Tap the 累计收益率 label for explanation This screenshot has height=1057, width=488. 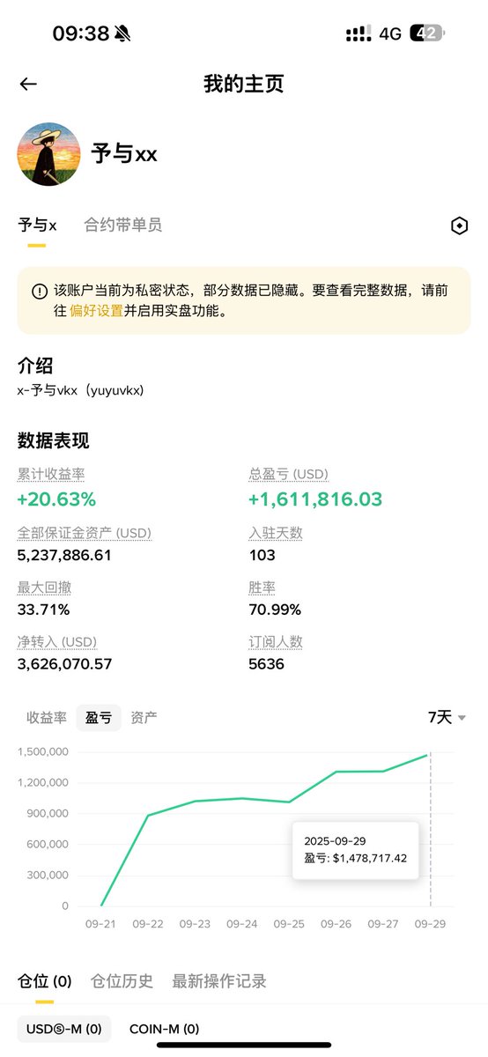tap(51, 474)
